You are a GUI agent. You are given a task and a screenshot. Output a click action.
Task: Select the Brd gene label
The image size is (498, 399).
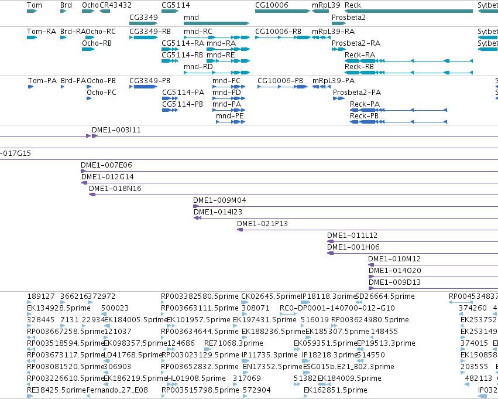pos(66,5)
